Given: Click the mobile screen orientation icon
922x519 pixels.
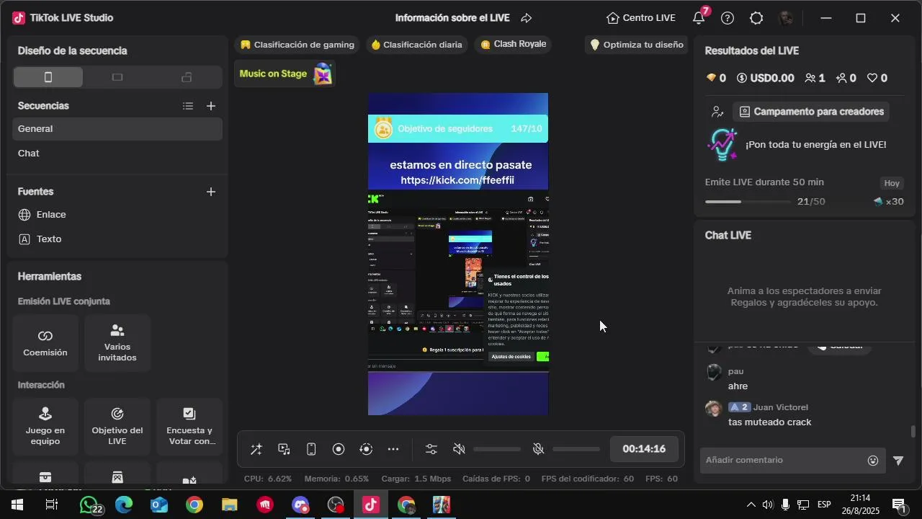Looking at the screenshot, I should coord(311,449).
